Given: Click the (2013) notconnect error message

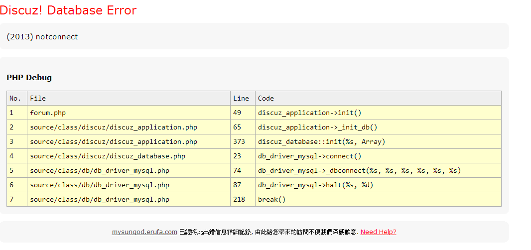Looking at the screenshot, I should (42, 36).
